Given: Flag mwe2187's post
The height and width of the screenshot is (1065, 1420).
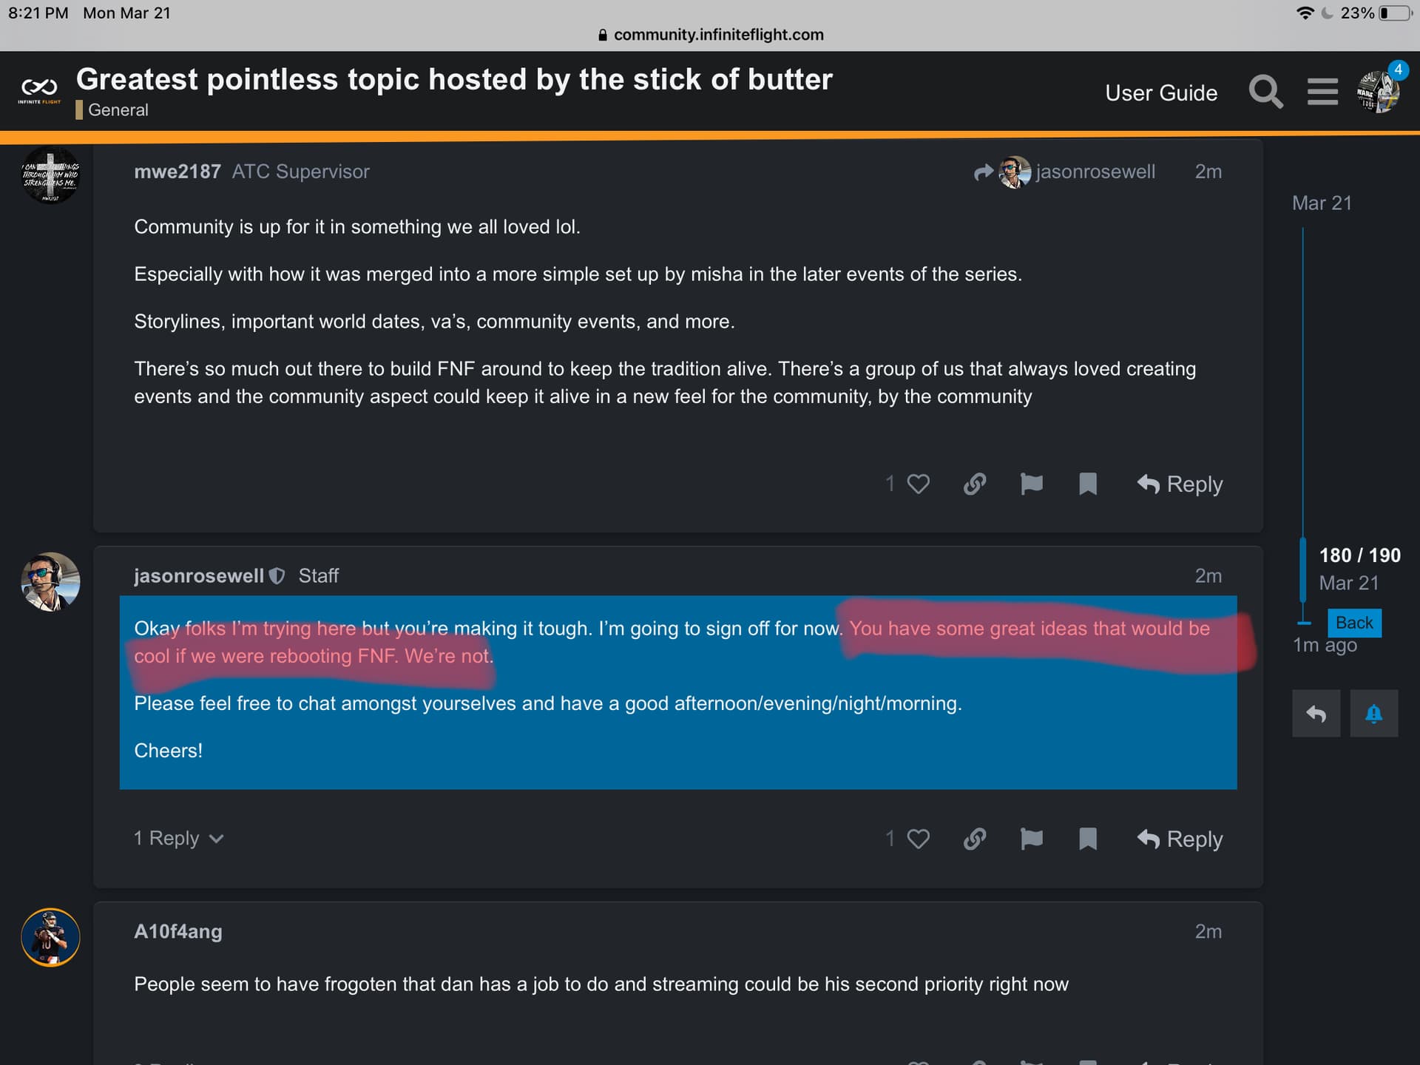Looking at the screenshot, I should tap(1031, 484).
